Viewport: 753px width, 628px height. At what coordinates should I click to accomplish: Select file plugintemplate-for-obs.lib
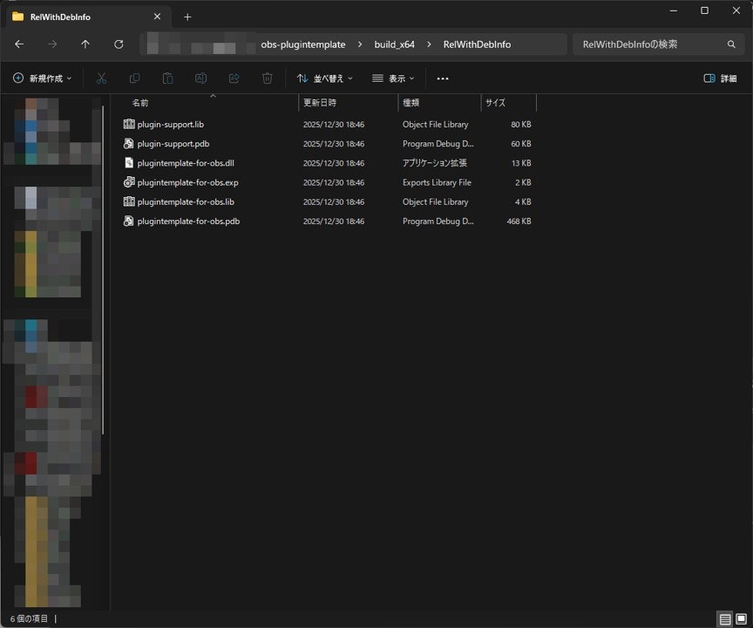pos(186,201)
